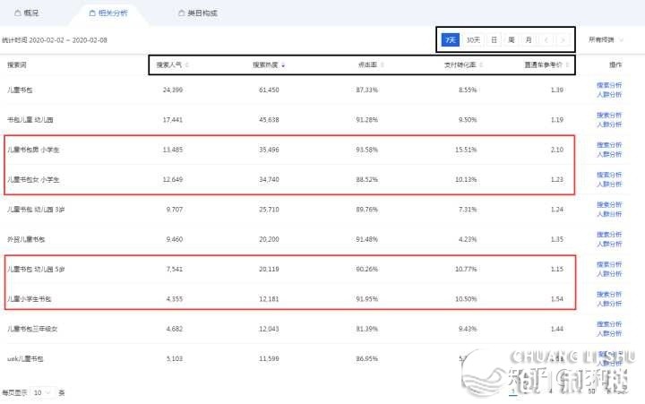This screenshot has width=645, height=404.
Task: Open 人群分析 for 儿童书包三年级女
Action: point(609,333)
